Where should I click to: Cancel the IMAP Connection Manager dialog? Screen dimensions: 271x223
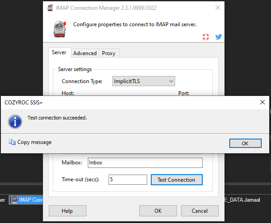(199, 211)
